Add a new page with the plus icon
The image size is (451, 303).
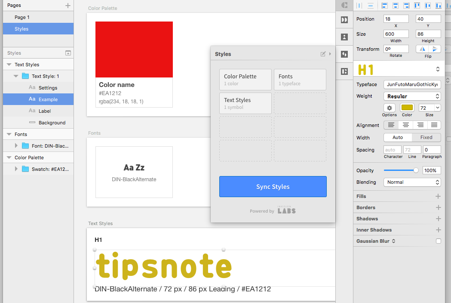click(68, 6)
